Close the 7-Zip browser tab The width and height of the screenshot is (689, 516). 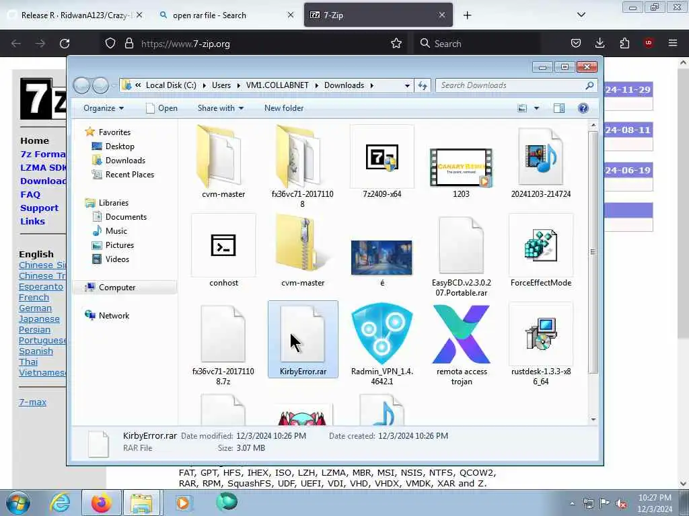[442, 15]
